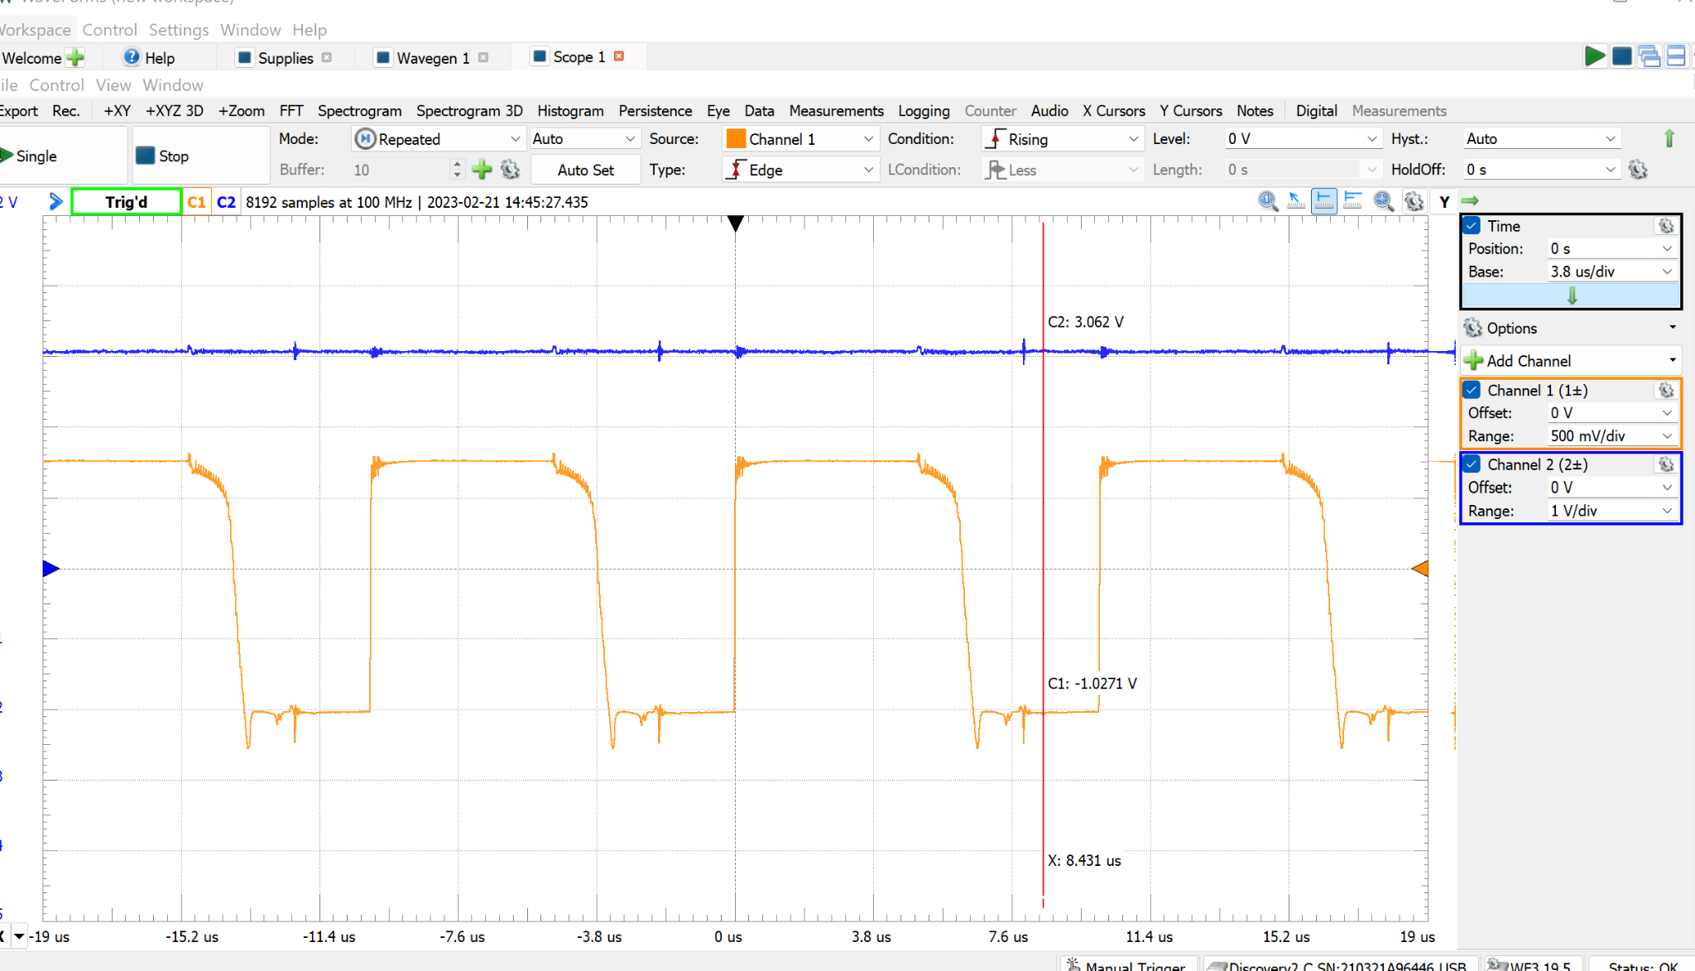Close the Scope 1 tab
The width and height of the screenshot is (1695, 971).
[619, 56]
